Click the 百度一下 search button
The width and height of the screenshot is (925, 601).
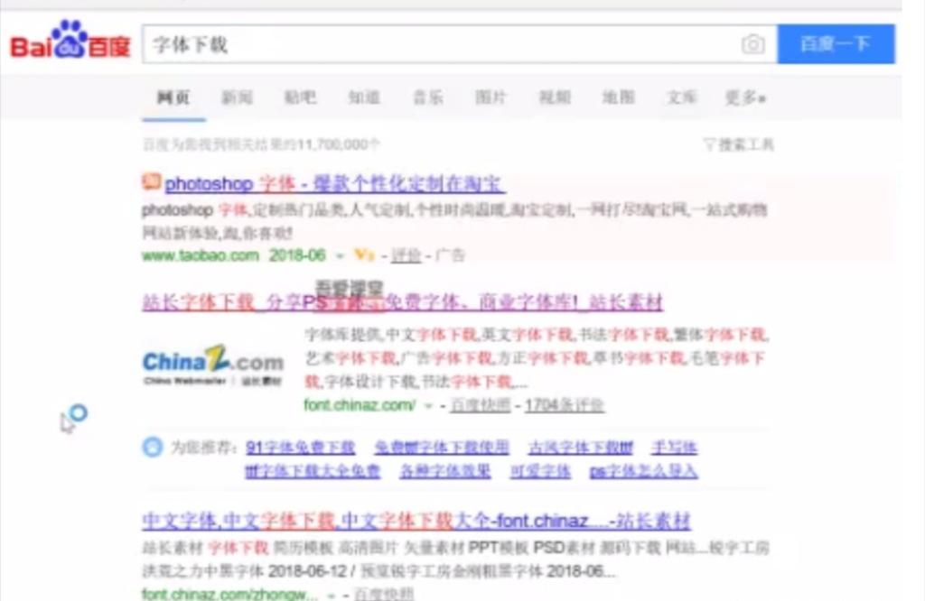click(x=836, y=44)
